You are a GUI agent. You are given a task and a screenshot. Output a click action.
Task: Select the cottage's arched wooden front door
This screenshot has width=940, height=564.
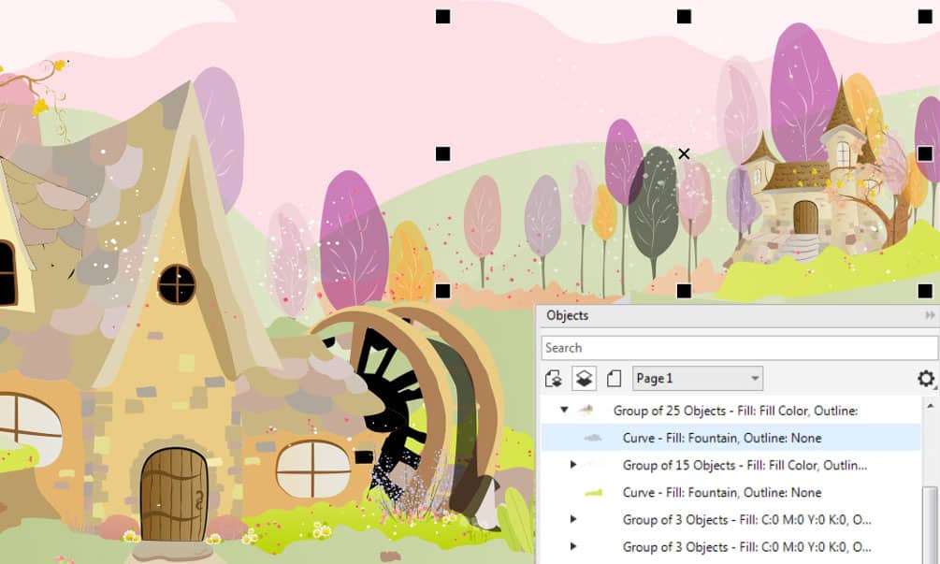tap(175, 495)
